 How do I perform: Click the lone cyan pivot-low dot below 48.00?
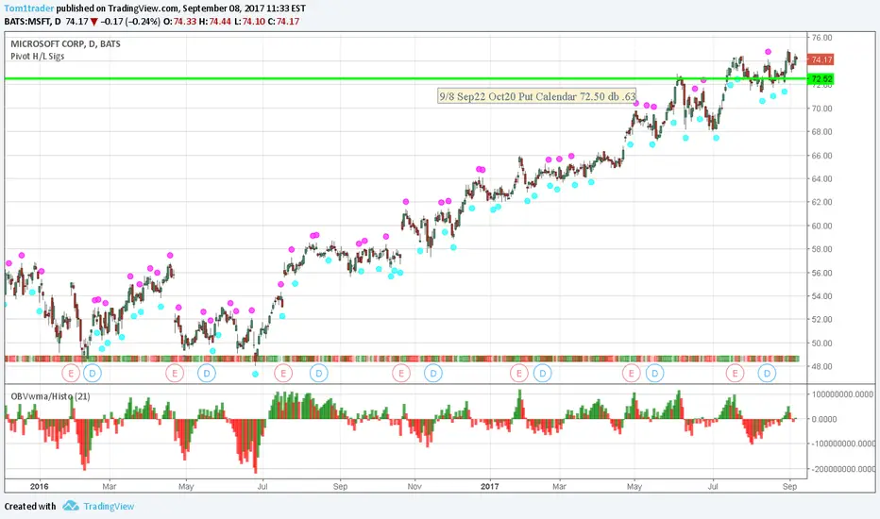255,374
